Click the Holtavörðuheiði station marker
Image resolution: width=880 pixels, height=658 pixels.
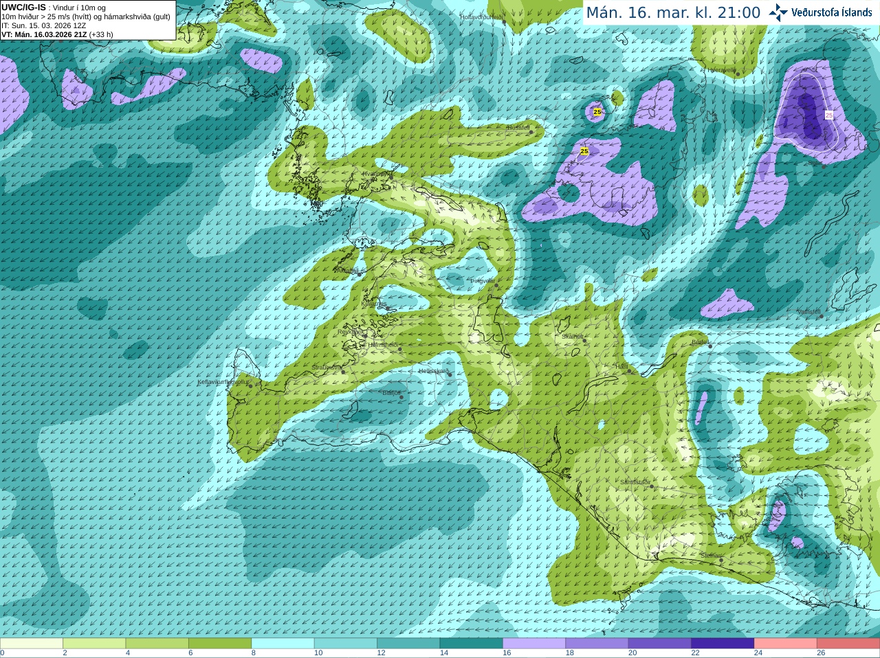tap(504, 21)
